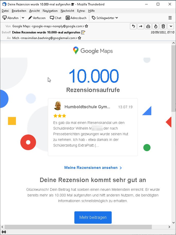Click the review text excerpt paragraph
176x235 pixels.
coord(91,134)
